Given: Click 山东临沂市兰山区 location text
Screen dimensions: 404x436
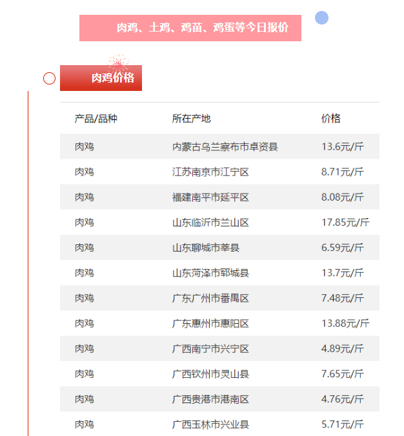Looking at the screenshot, I should click(x=210, y=223).
